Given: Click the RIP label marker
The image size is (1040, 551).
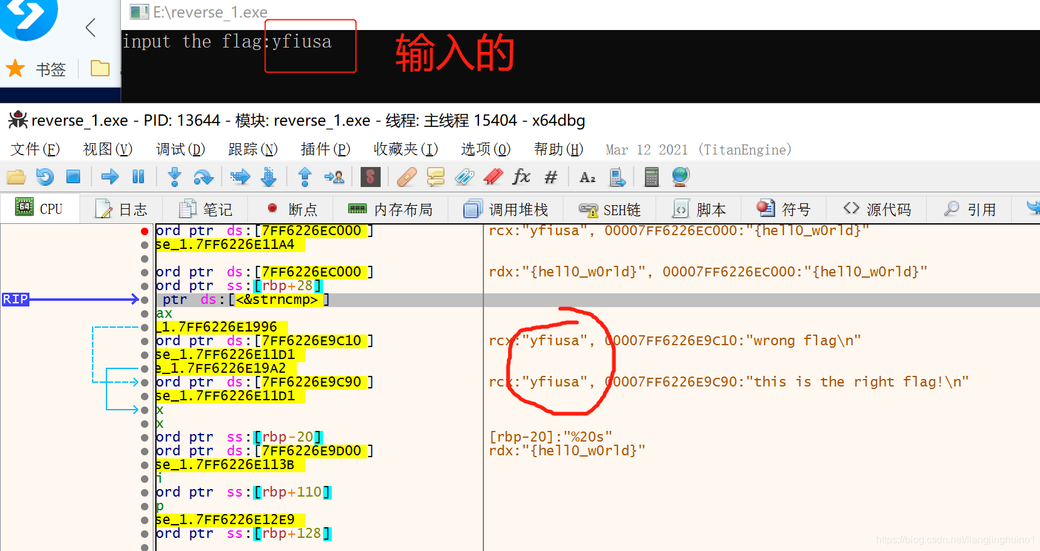Looking at the screenshot, I should [16, 300].
